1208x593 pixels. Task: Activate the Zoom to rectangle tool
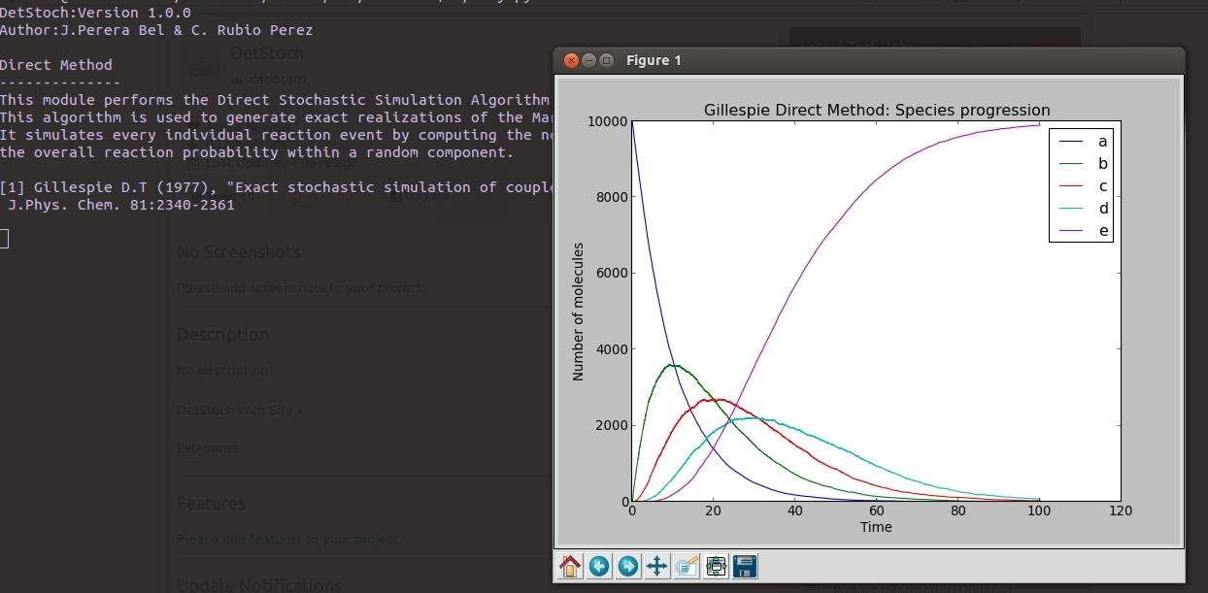point(687,566)
